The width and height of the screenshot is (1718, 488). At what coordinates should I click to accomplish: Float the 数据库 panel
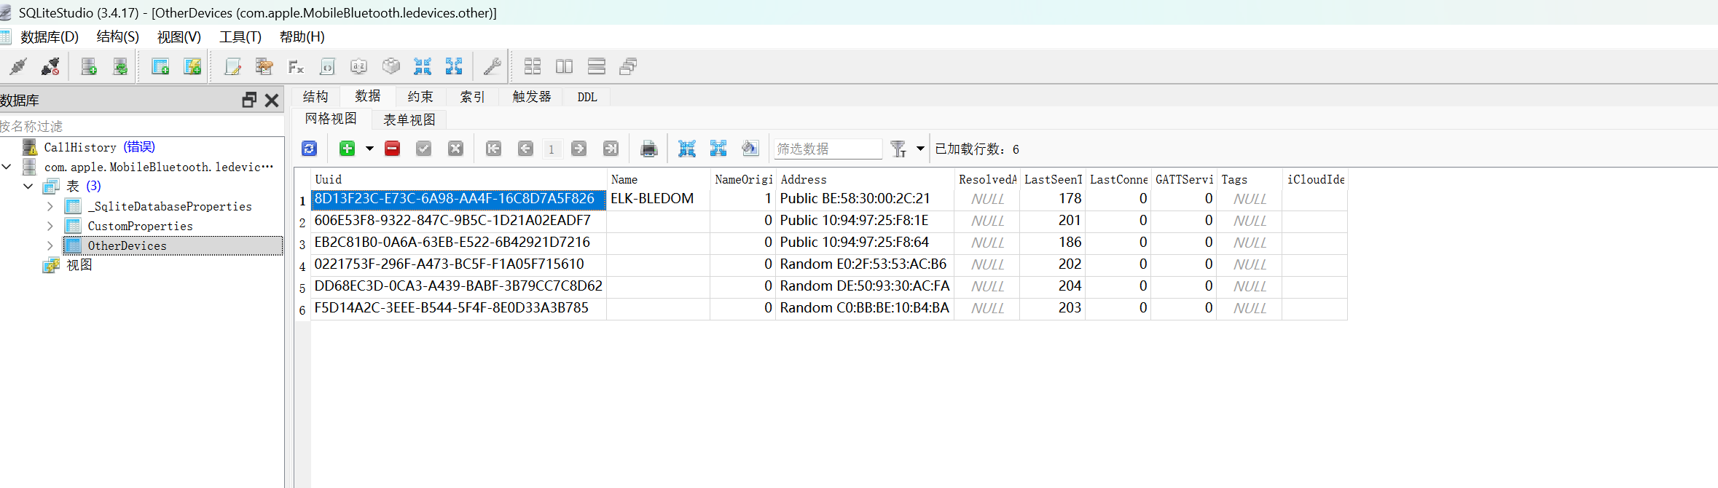point(249,101)
